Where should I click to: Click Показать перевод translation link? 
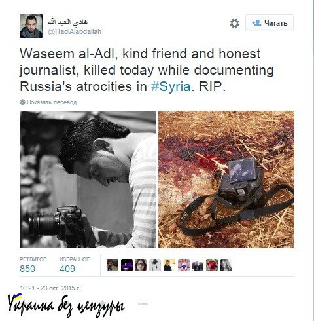tap(52, 102)
